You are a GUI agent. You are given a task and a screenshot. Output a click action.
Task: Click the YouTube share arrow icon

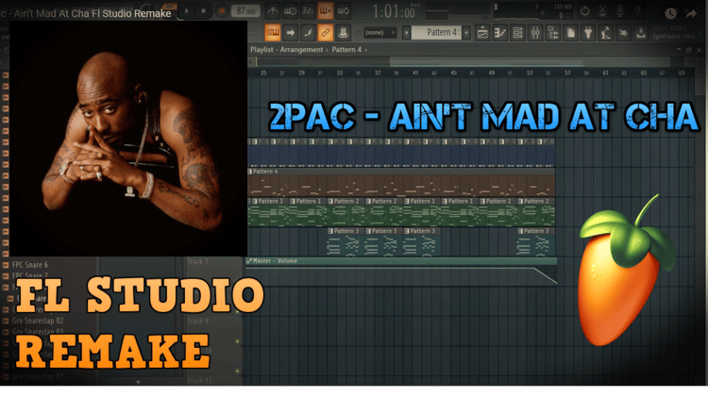click(x=691, y=13)
